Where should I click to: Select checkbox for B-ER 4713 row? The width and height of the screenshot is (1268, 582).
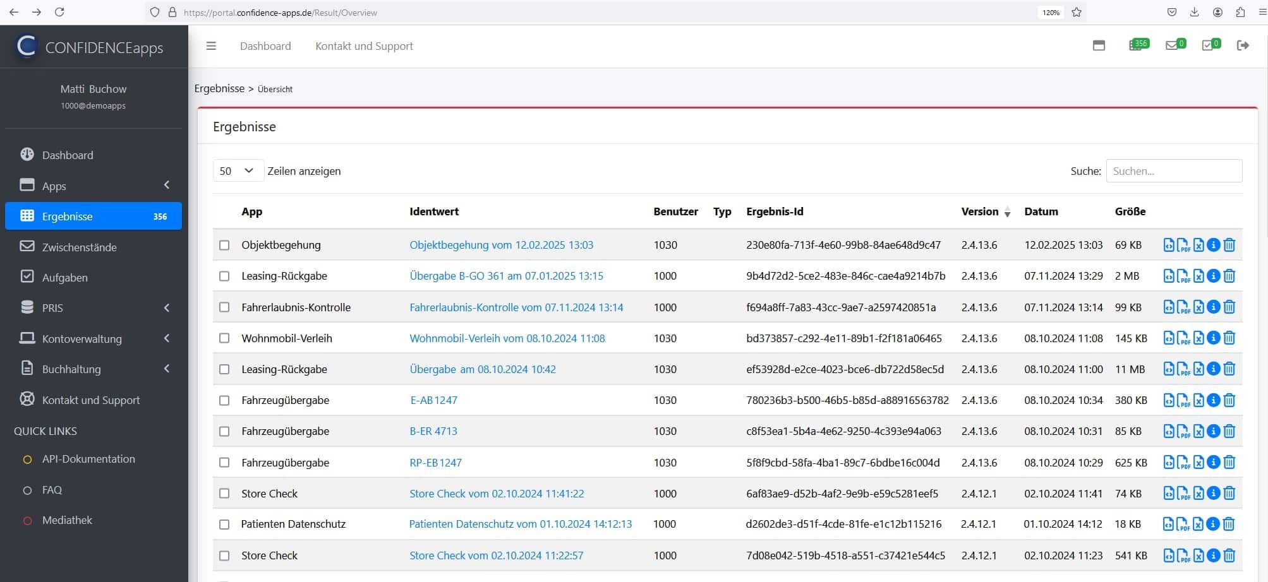tap(224, 431)
